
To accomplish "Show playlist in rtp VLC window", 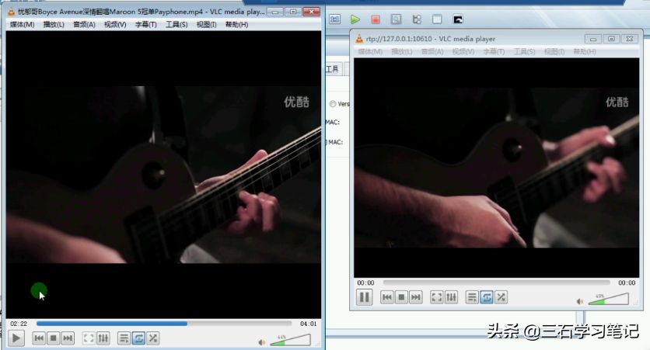I will pos(472,297).
